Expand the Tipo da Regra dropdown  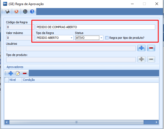tap(72, 38)
